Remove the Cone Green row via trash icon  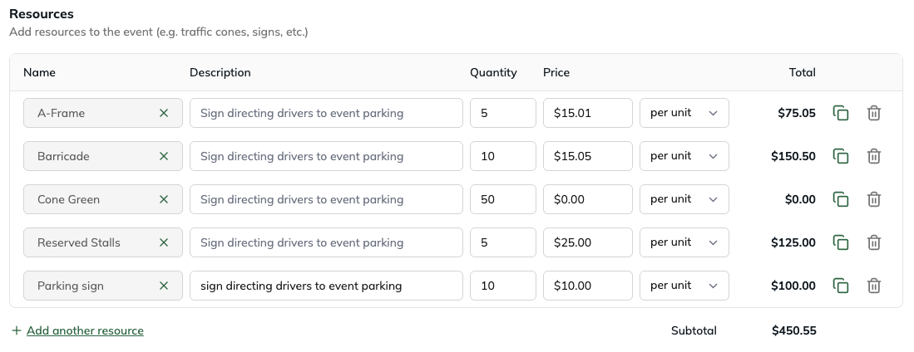874,199
